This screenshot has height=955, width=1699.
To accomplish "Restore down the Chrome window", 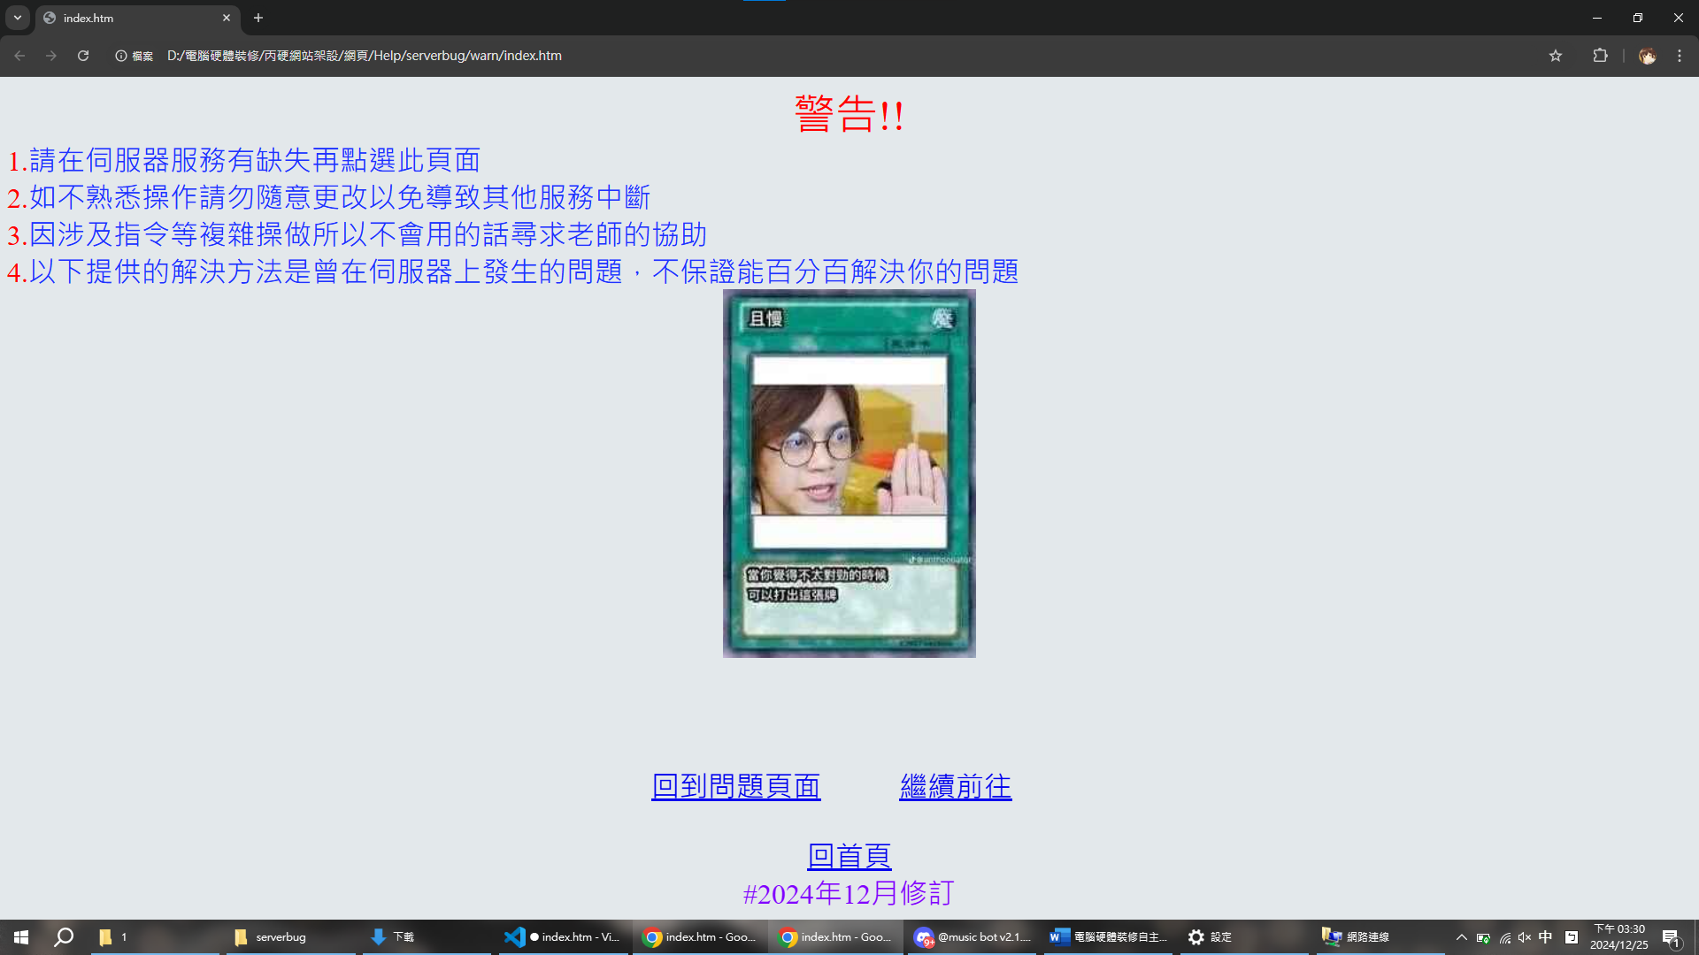I will click(x=1638, y=18).
